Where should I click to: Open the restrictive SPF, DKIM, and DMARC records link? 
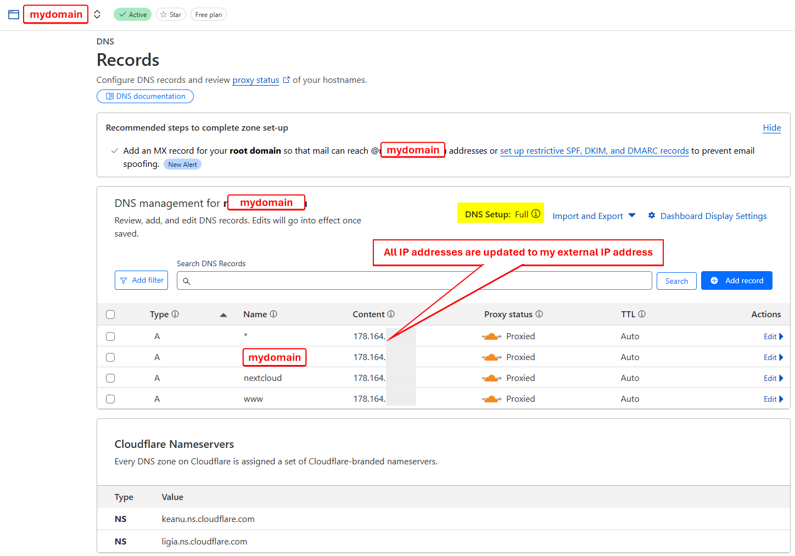tap(594, 151)
